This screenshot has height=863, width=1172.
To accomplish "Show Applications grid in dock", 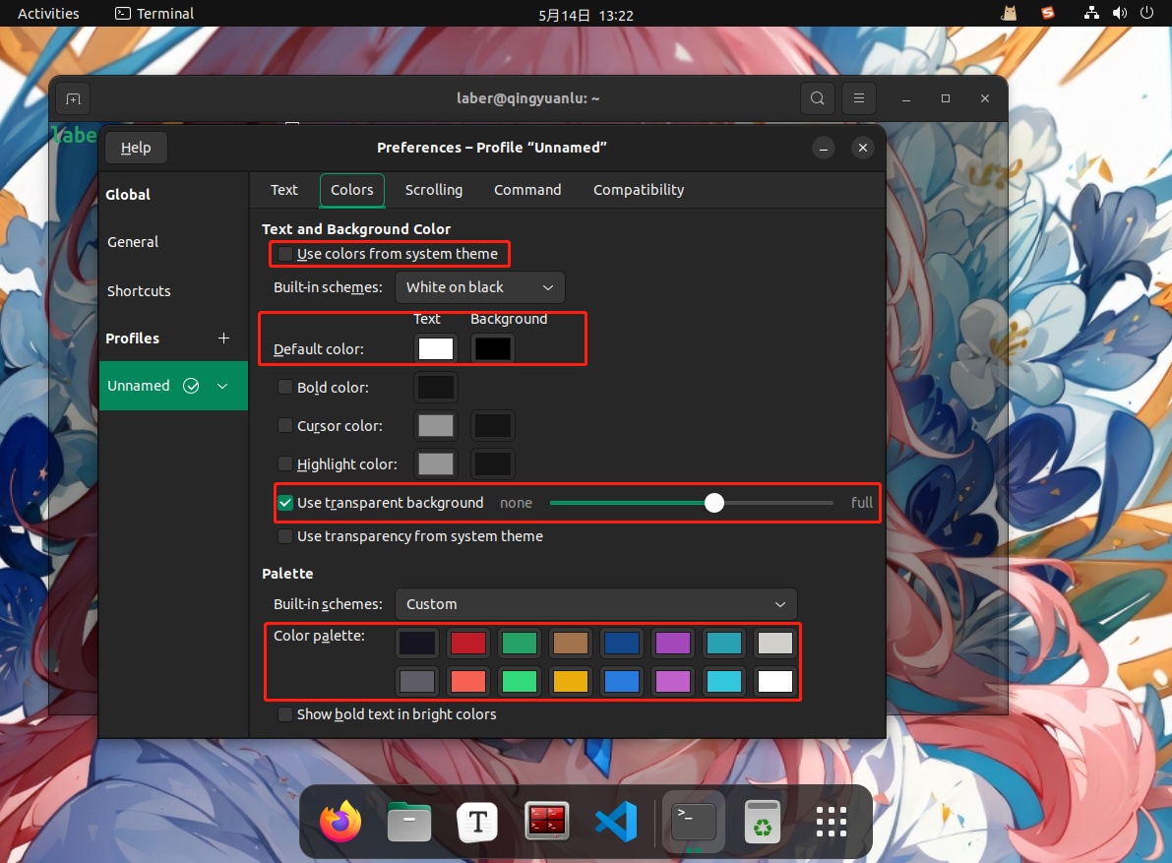I will (832, 821).
